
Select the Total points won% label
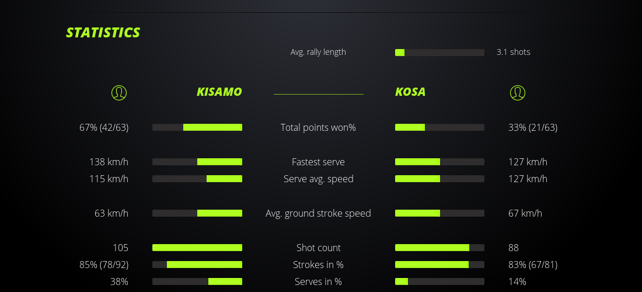[x=318, y=127]
